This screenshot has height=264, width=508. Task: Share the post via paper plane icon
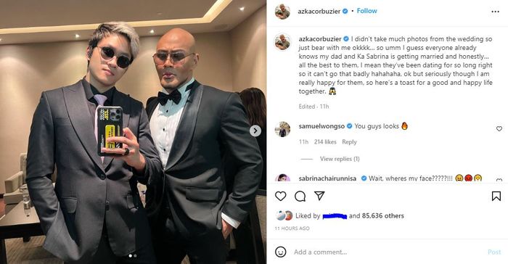[x=319, y=196]
